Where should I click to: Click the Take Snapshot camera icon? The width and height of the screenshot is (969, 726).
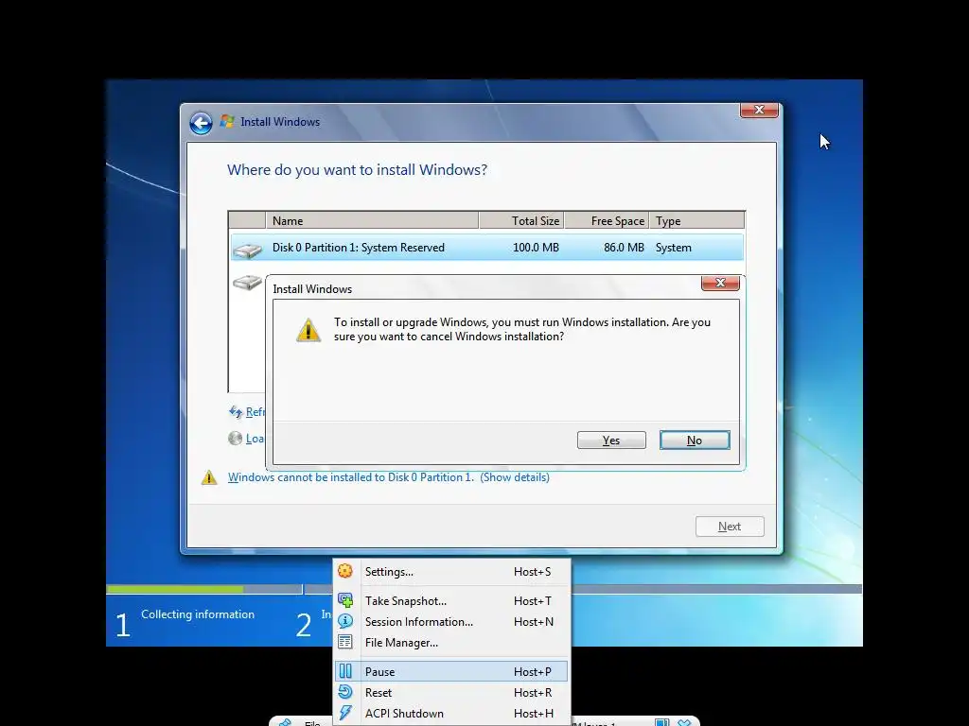[345, 600]
